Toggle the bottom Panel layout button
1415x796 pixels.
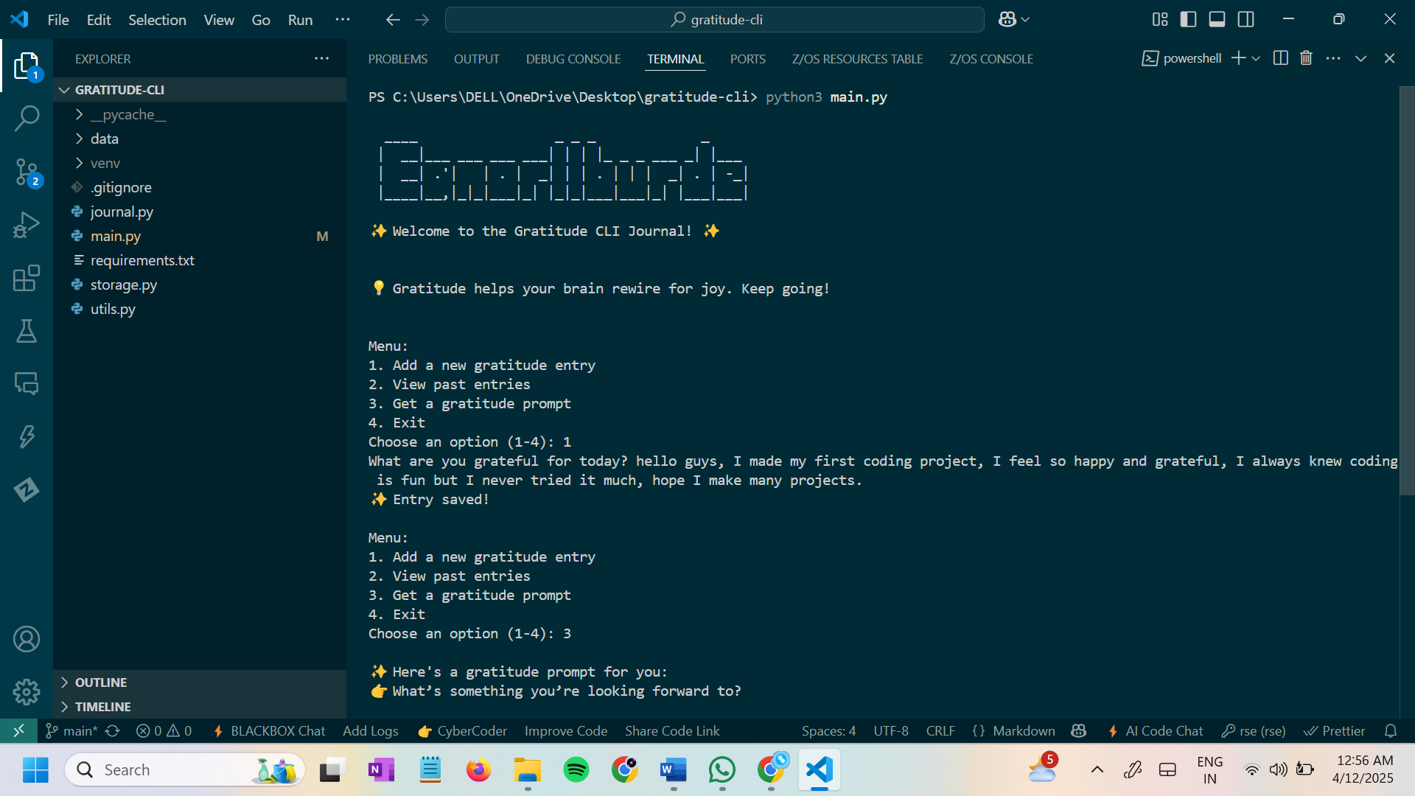click(x=1217, y=20)
